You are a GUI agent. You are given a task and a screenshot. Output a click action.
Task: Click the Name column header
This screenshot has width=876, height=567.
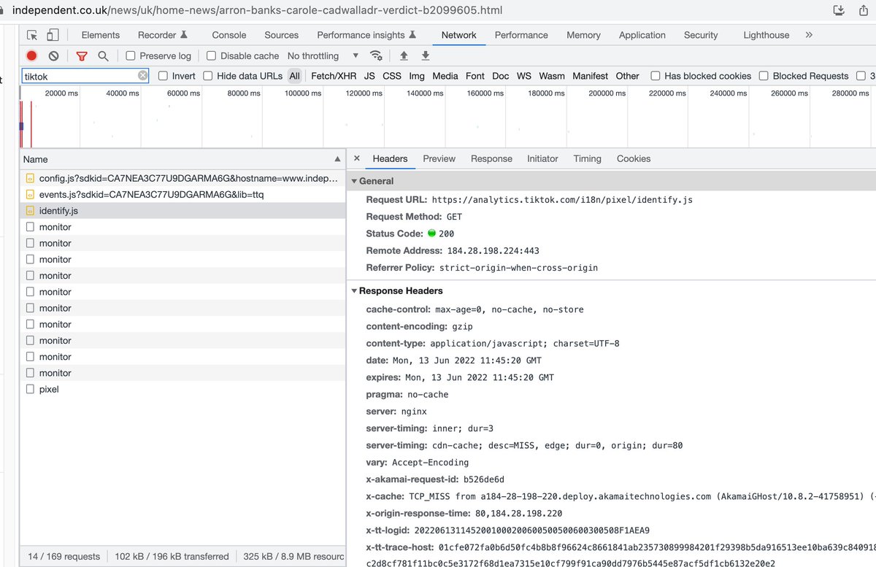click(x=182, y=159)
